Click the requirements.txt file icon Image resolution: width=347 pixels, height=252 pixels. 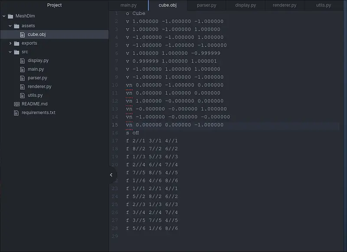click(x=16, y=113)
